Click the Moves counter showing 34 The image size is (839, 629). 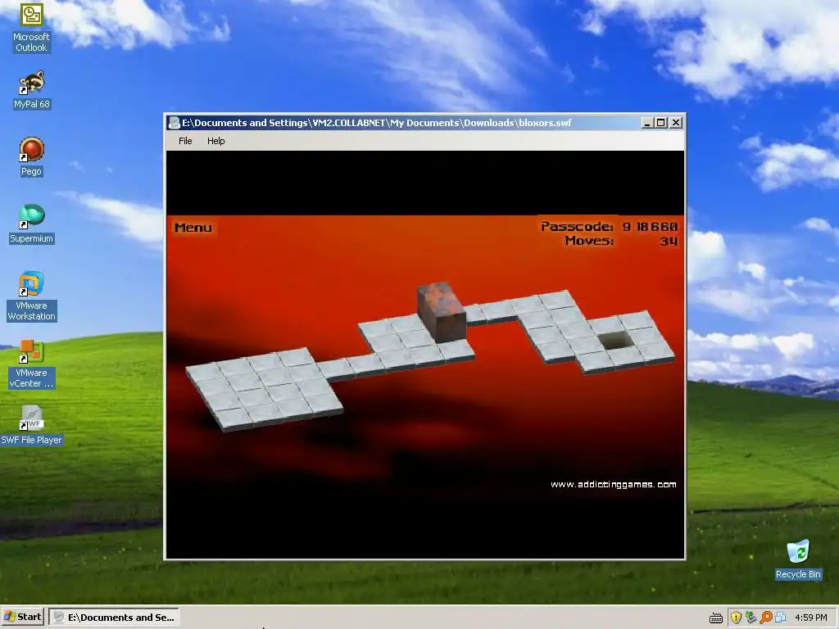669,242
